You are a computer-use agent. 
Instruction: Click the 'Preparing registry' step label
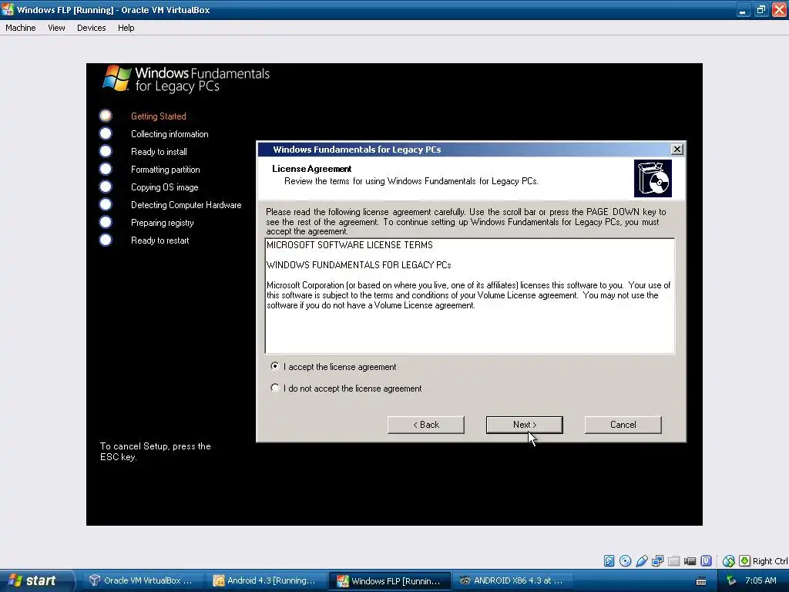[x=162, y=223]
